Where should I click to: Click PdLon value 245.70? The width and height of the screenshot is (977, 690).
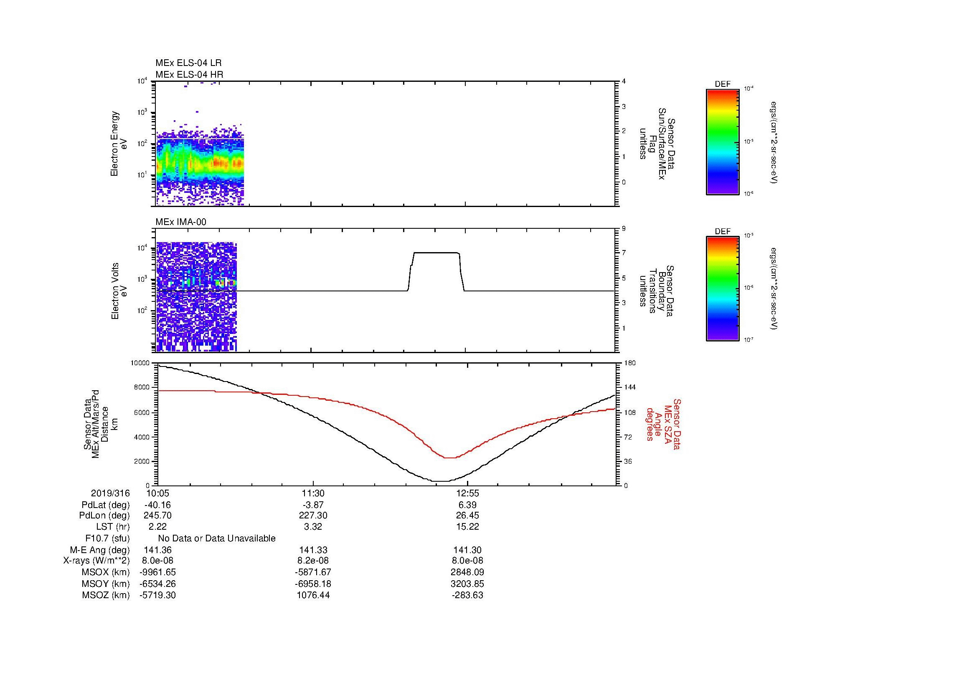click(x=157, y=516)
